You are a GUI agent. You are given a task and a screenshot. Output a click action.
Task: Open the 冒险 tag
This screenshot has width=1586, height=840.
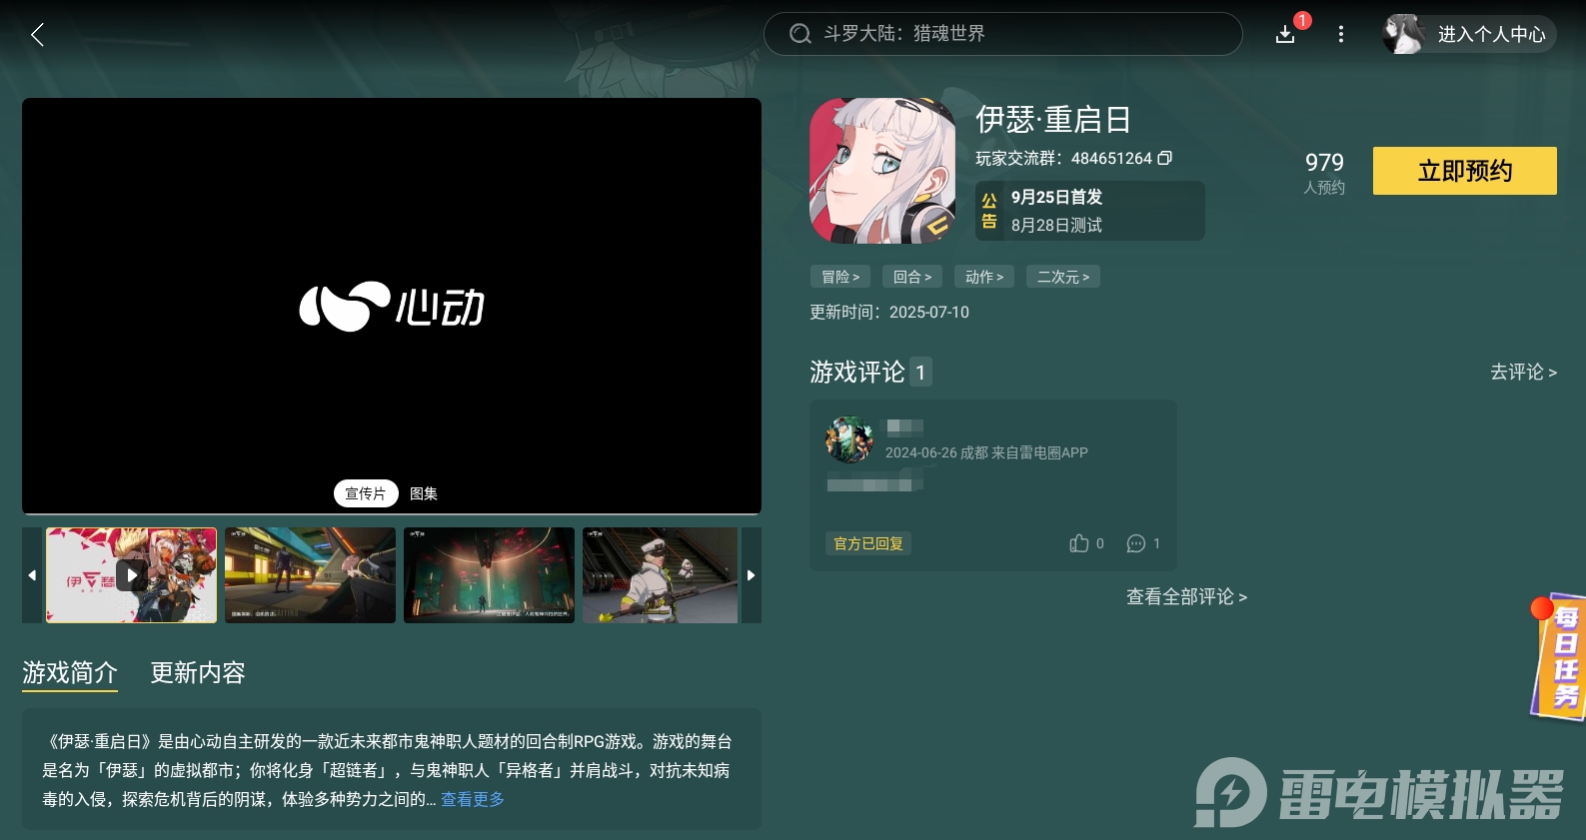pyautogui.click(x=839, y=277)
